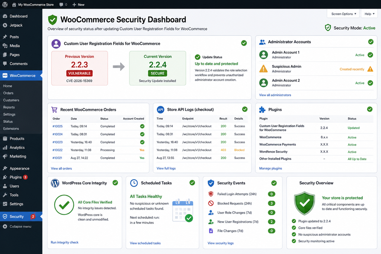Image resolution: width=381 pixels, height=254 pixels.
Task: Click the purple user icon of registration plugin
Action: [x=56, y=44]
